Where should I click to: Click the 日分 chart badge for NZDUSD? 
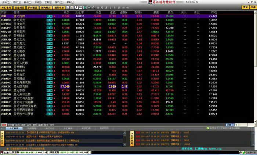pyautogui.click(x=50, y=44)
